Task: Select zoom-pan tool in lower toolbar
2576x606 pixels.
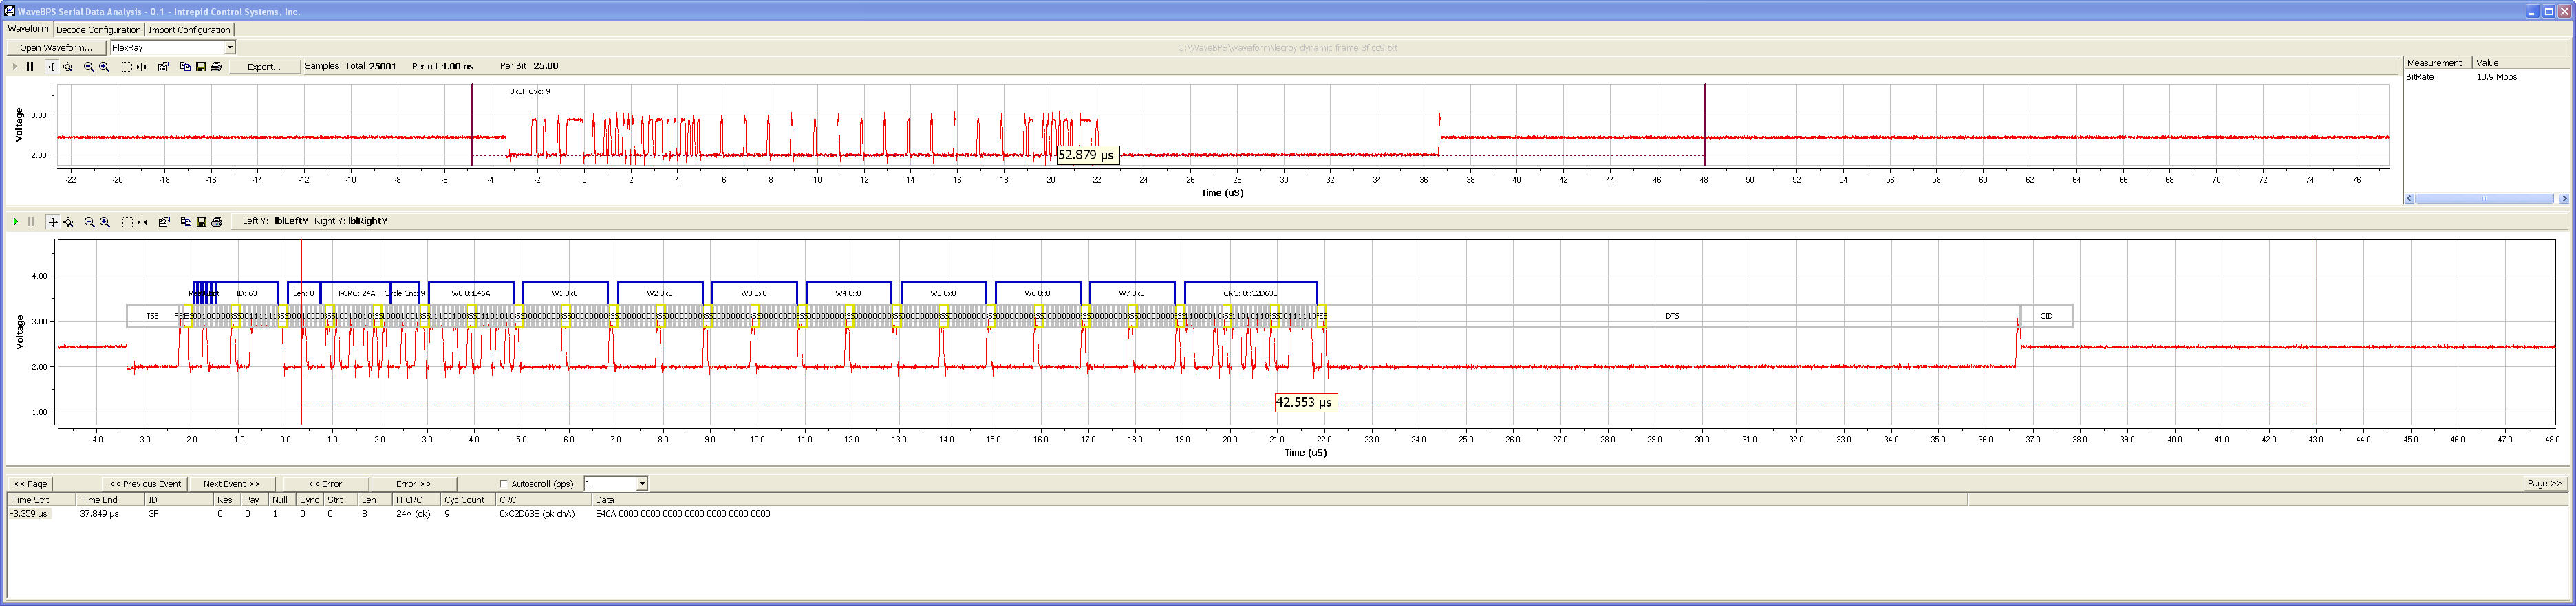Action: pos(69,222)
